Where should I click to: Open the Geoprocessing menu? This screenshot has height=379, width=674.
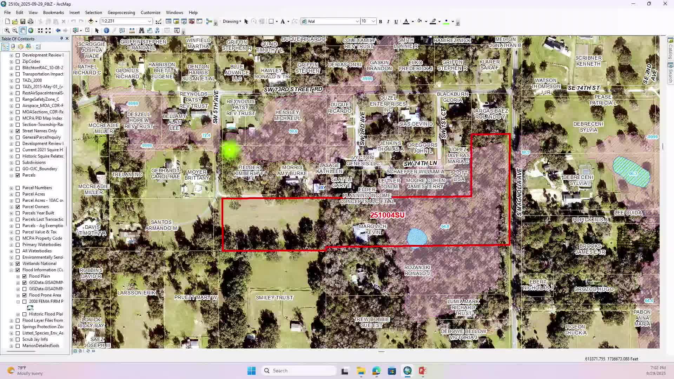tap(121, 12)
